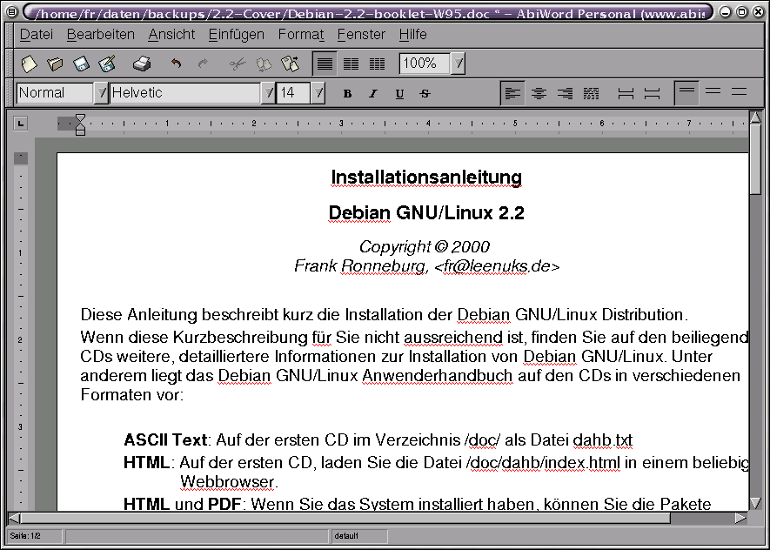Enable 1.5 line spacing
Screen dimensions: 770x550
[713, 92]
